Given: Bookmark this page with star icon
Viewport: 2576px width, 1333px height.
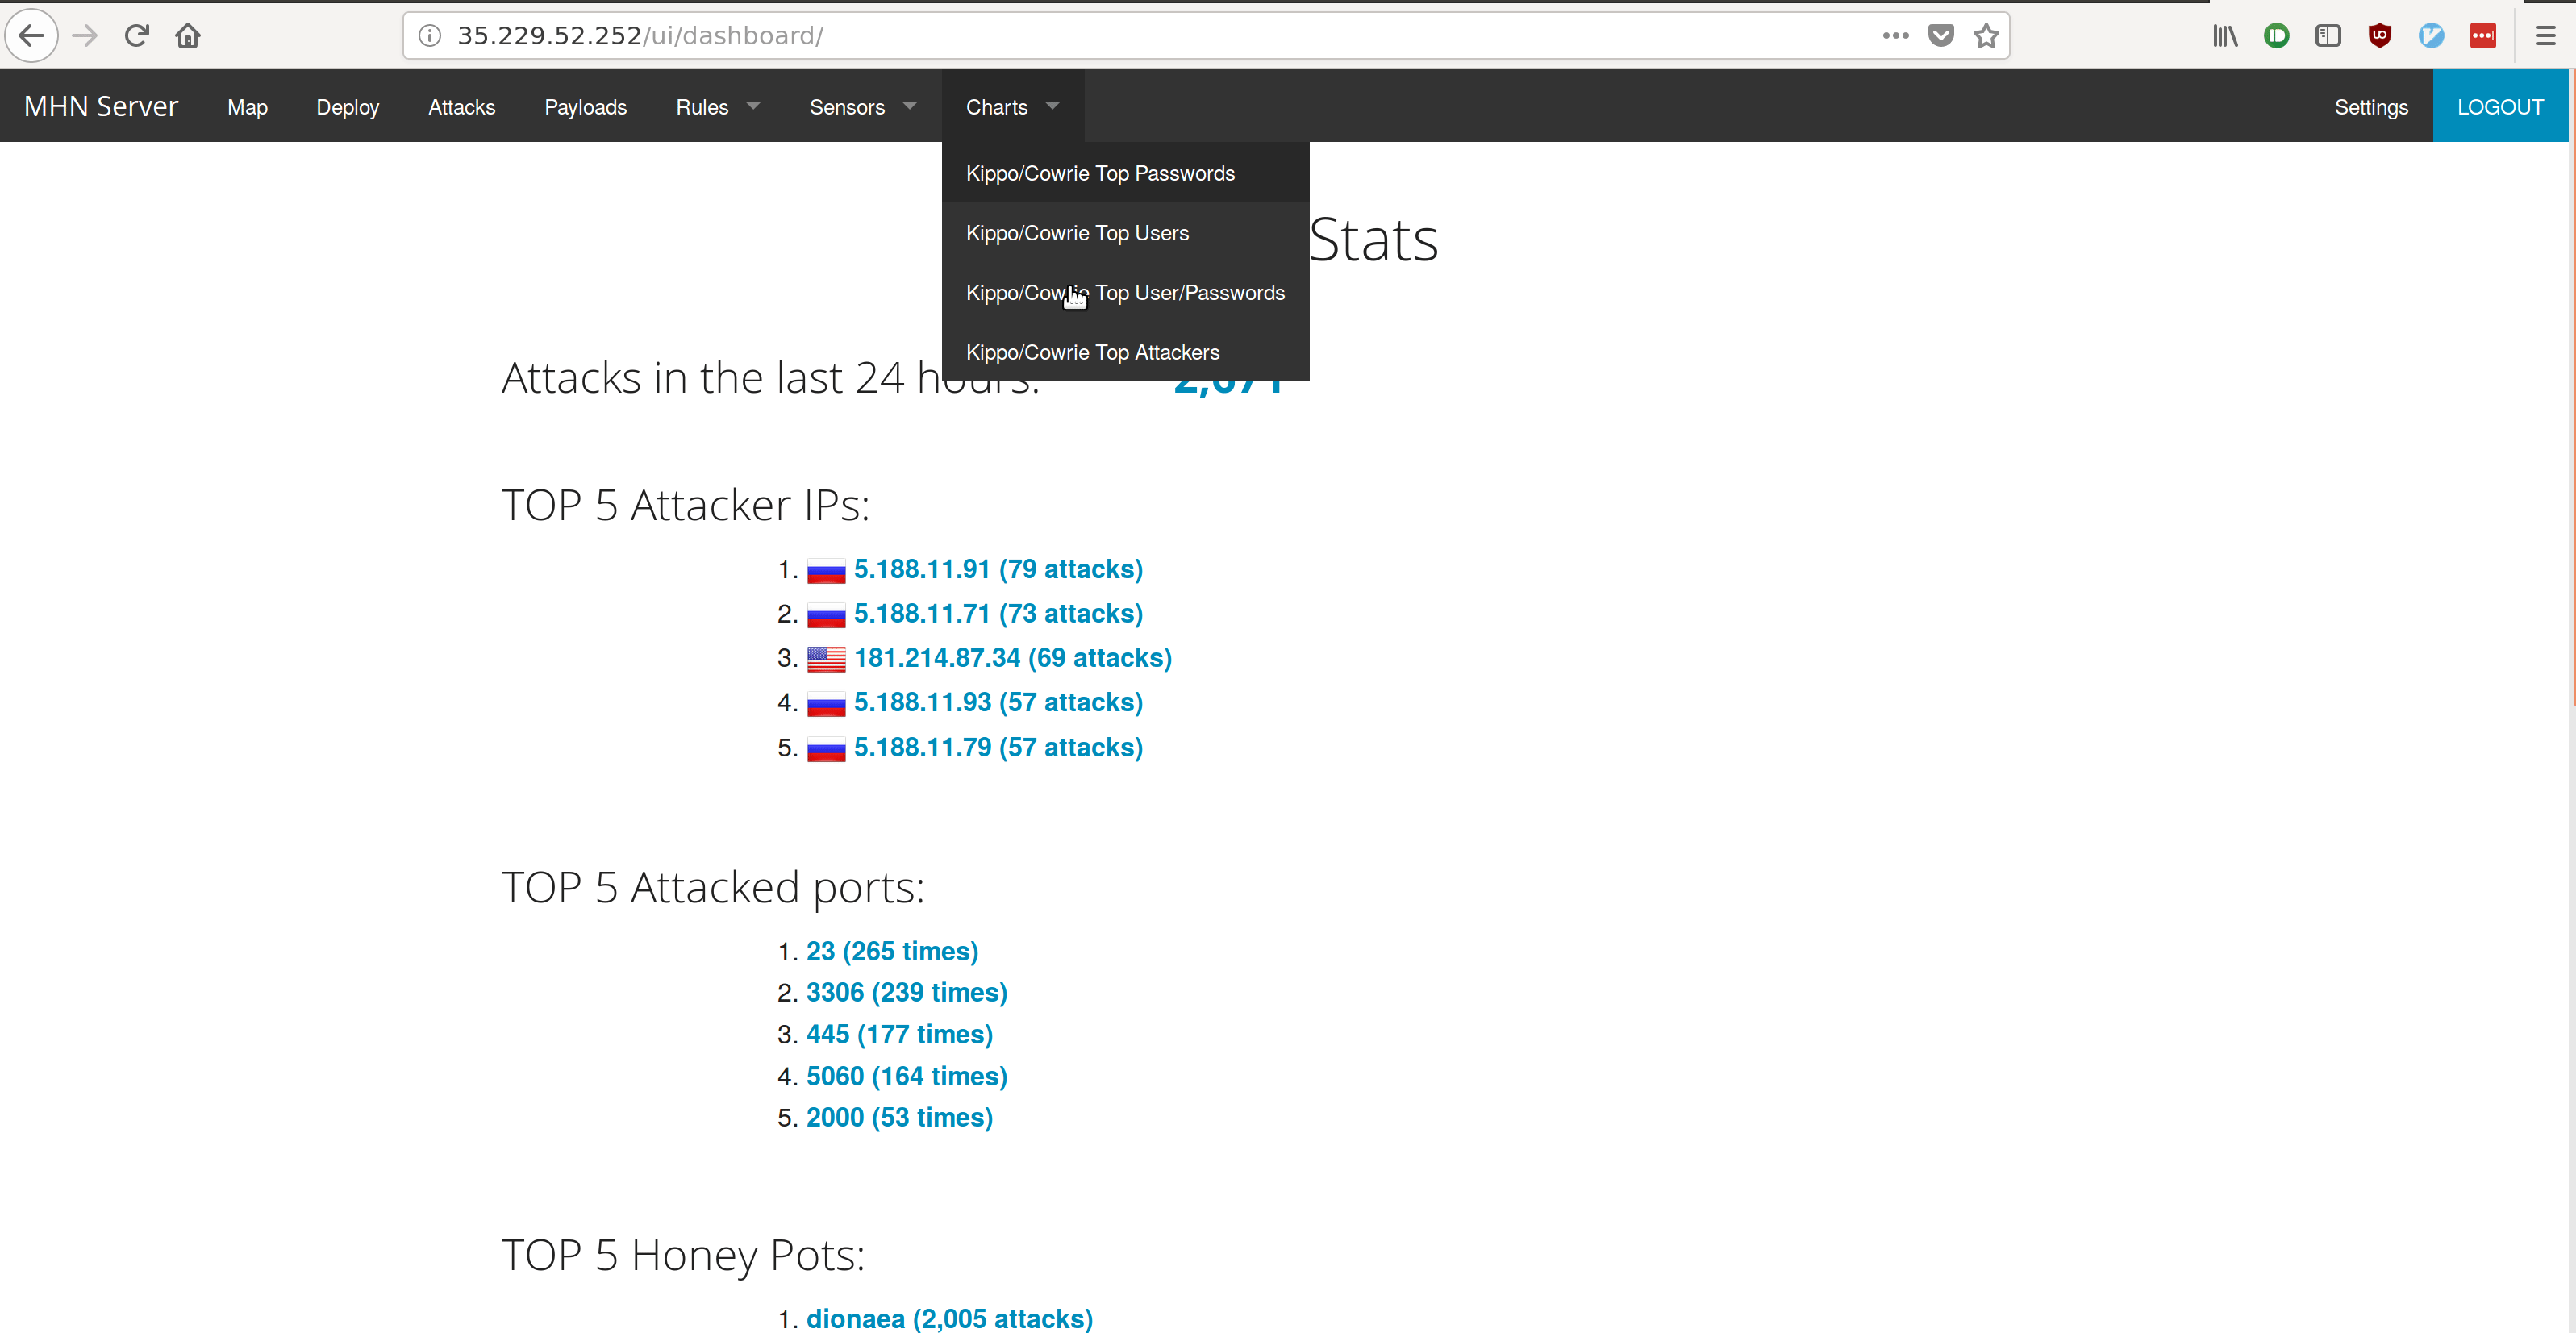Looking at the screenshot, I should (x=1986, y=36).
